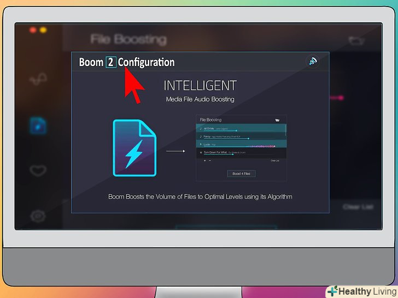Click the yellow minimize window dot
Screen dimensions: 398x298
(x=43, y=30)
